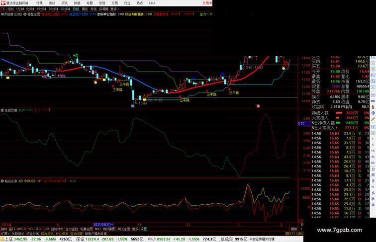Open the 发现 menu

[x=102, y=3]
